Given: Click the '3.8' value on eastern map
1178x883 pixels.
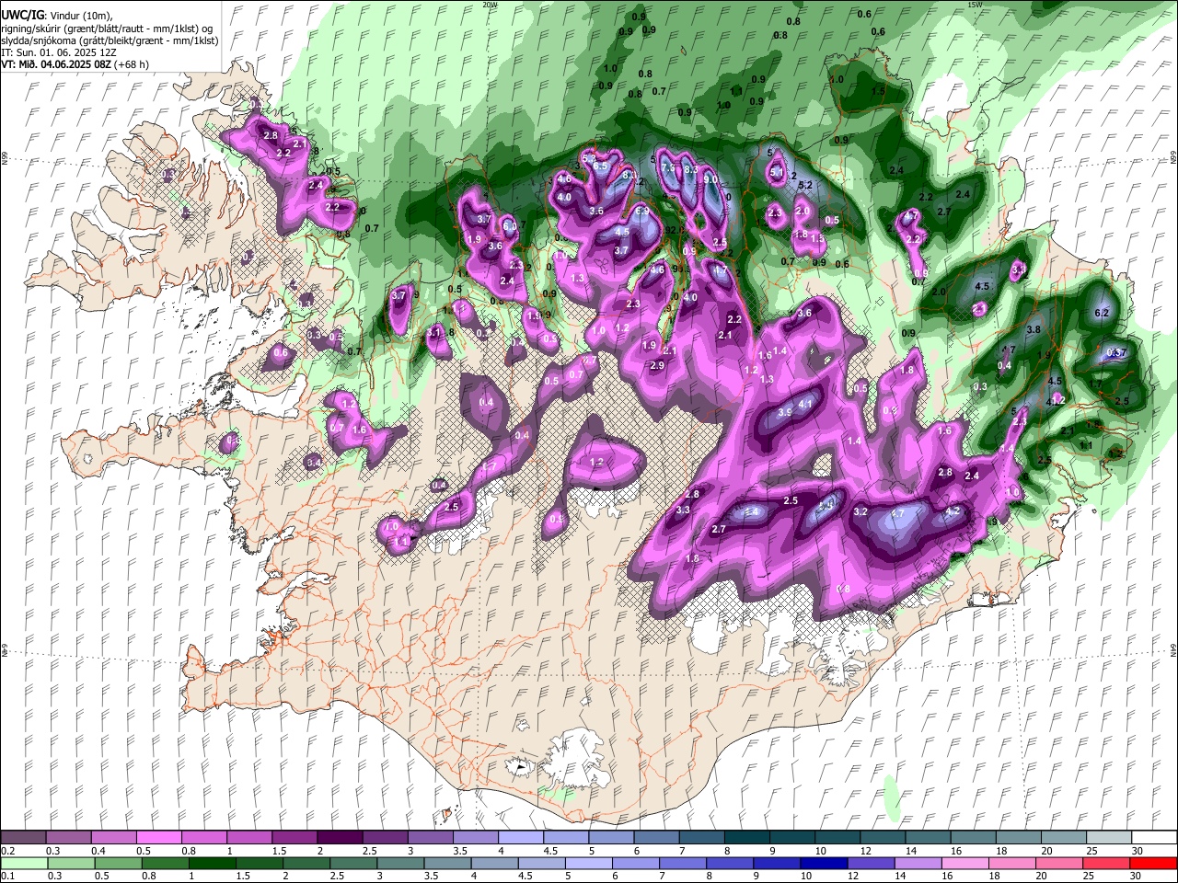Looking at the screenshot, I should point(1034,329).
